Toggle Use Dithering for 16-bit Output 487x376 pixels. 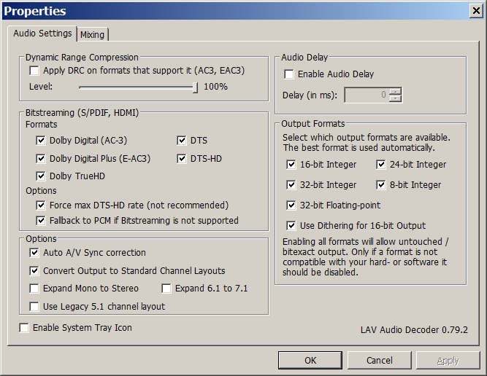click(x=291, y=226)
